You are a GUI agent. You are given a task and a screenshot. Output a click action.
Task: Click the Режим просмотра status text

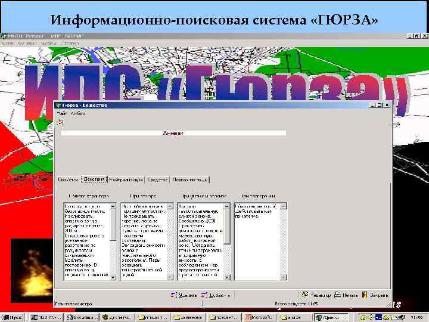[74, 304]
